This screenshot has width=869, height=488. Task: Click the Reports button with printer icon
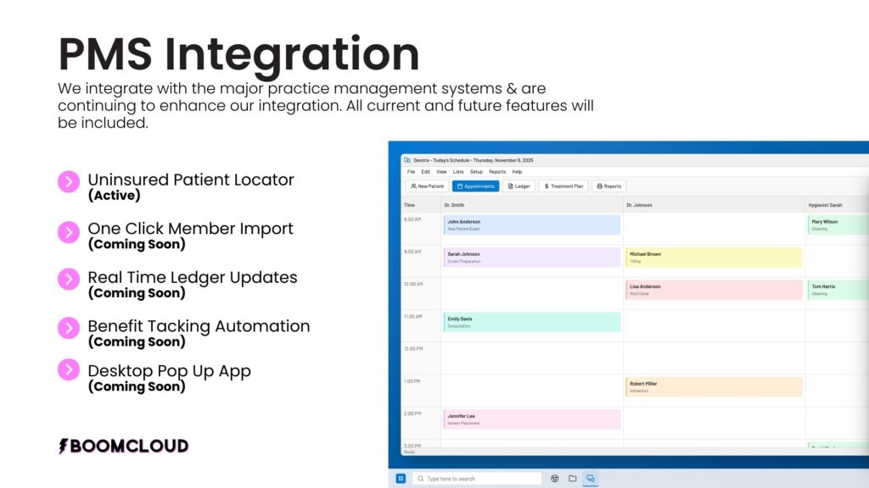[609, 186]
